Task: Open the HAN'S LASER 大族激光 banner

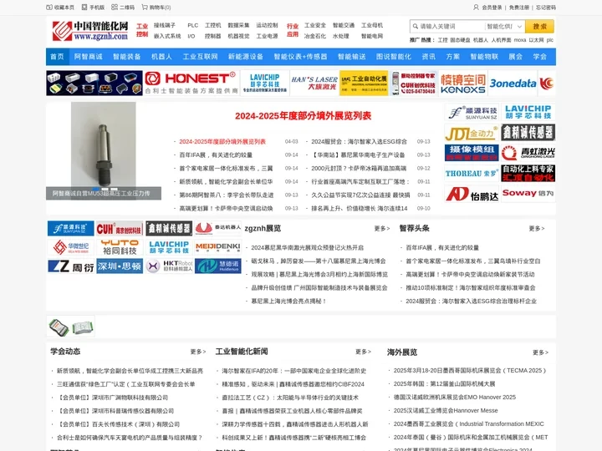Action: (x=314, y=83)
